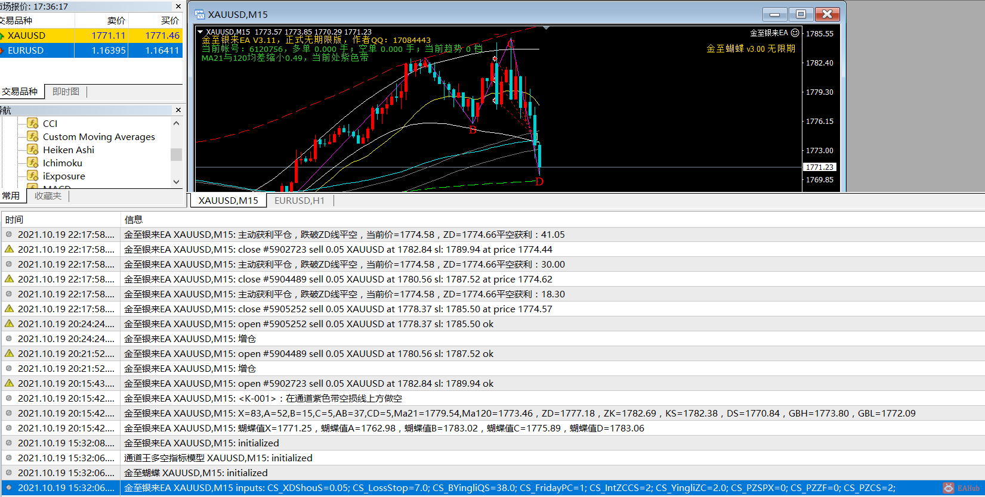
Task: Switch to the 常用 Navigator tab
Action: click(11, 196)
